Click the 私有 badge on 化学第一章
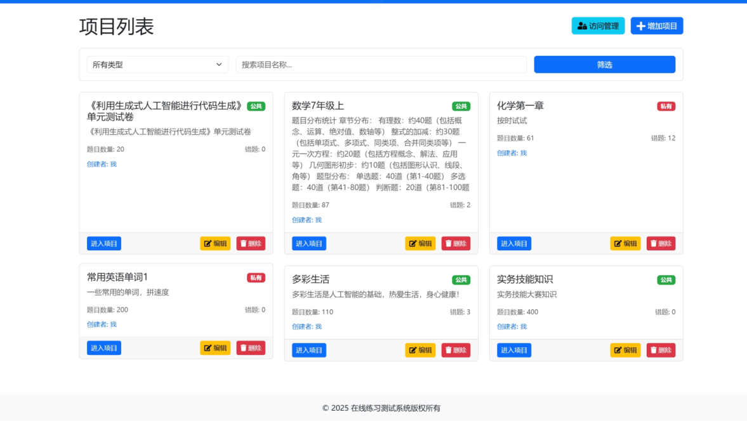The image size is (747, 424). pos(666,106)
